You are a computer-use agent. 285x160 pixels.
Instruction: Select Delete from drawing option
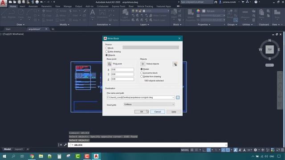pyautogui.click(x=142, y=76)
